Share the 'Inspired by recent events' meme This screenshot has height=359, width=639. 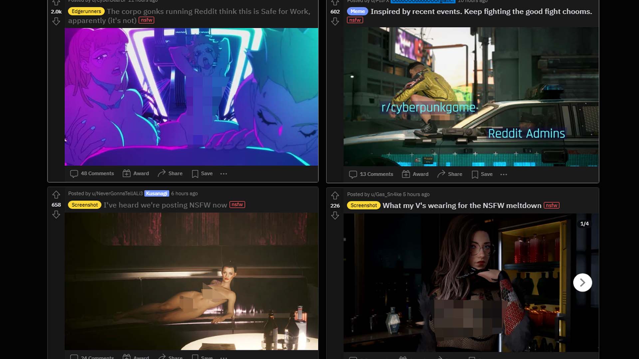tap(449, 174)
